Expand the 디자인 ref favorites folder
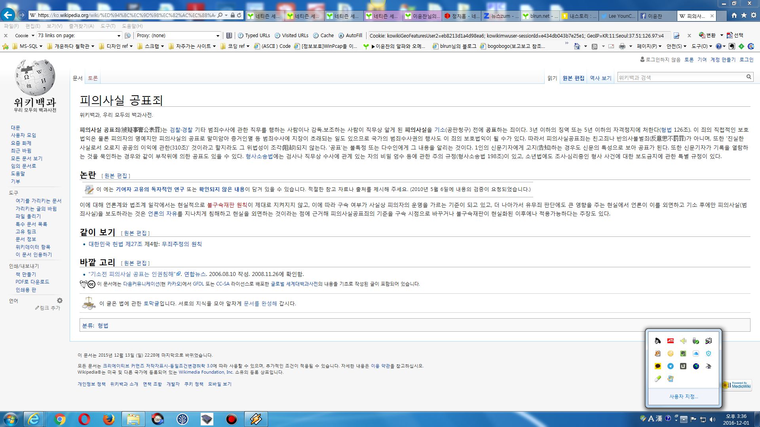Image resolution: width=760 pixels, height=427 pixels. coord(116,46)
